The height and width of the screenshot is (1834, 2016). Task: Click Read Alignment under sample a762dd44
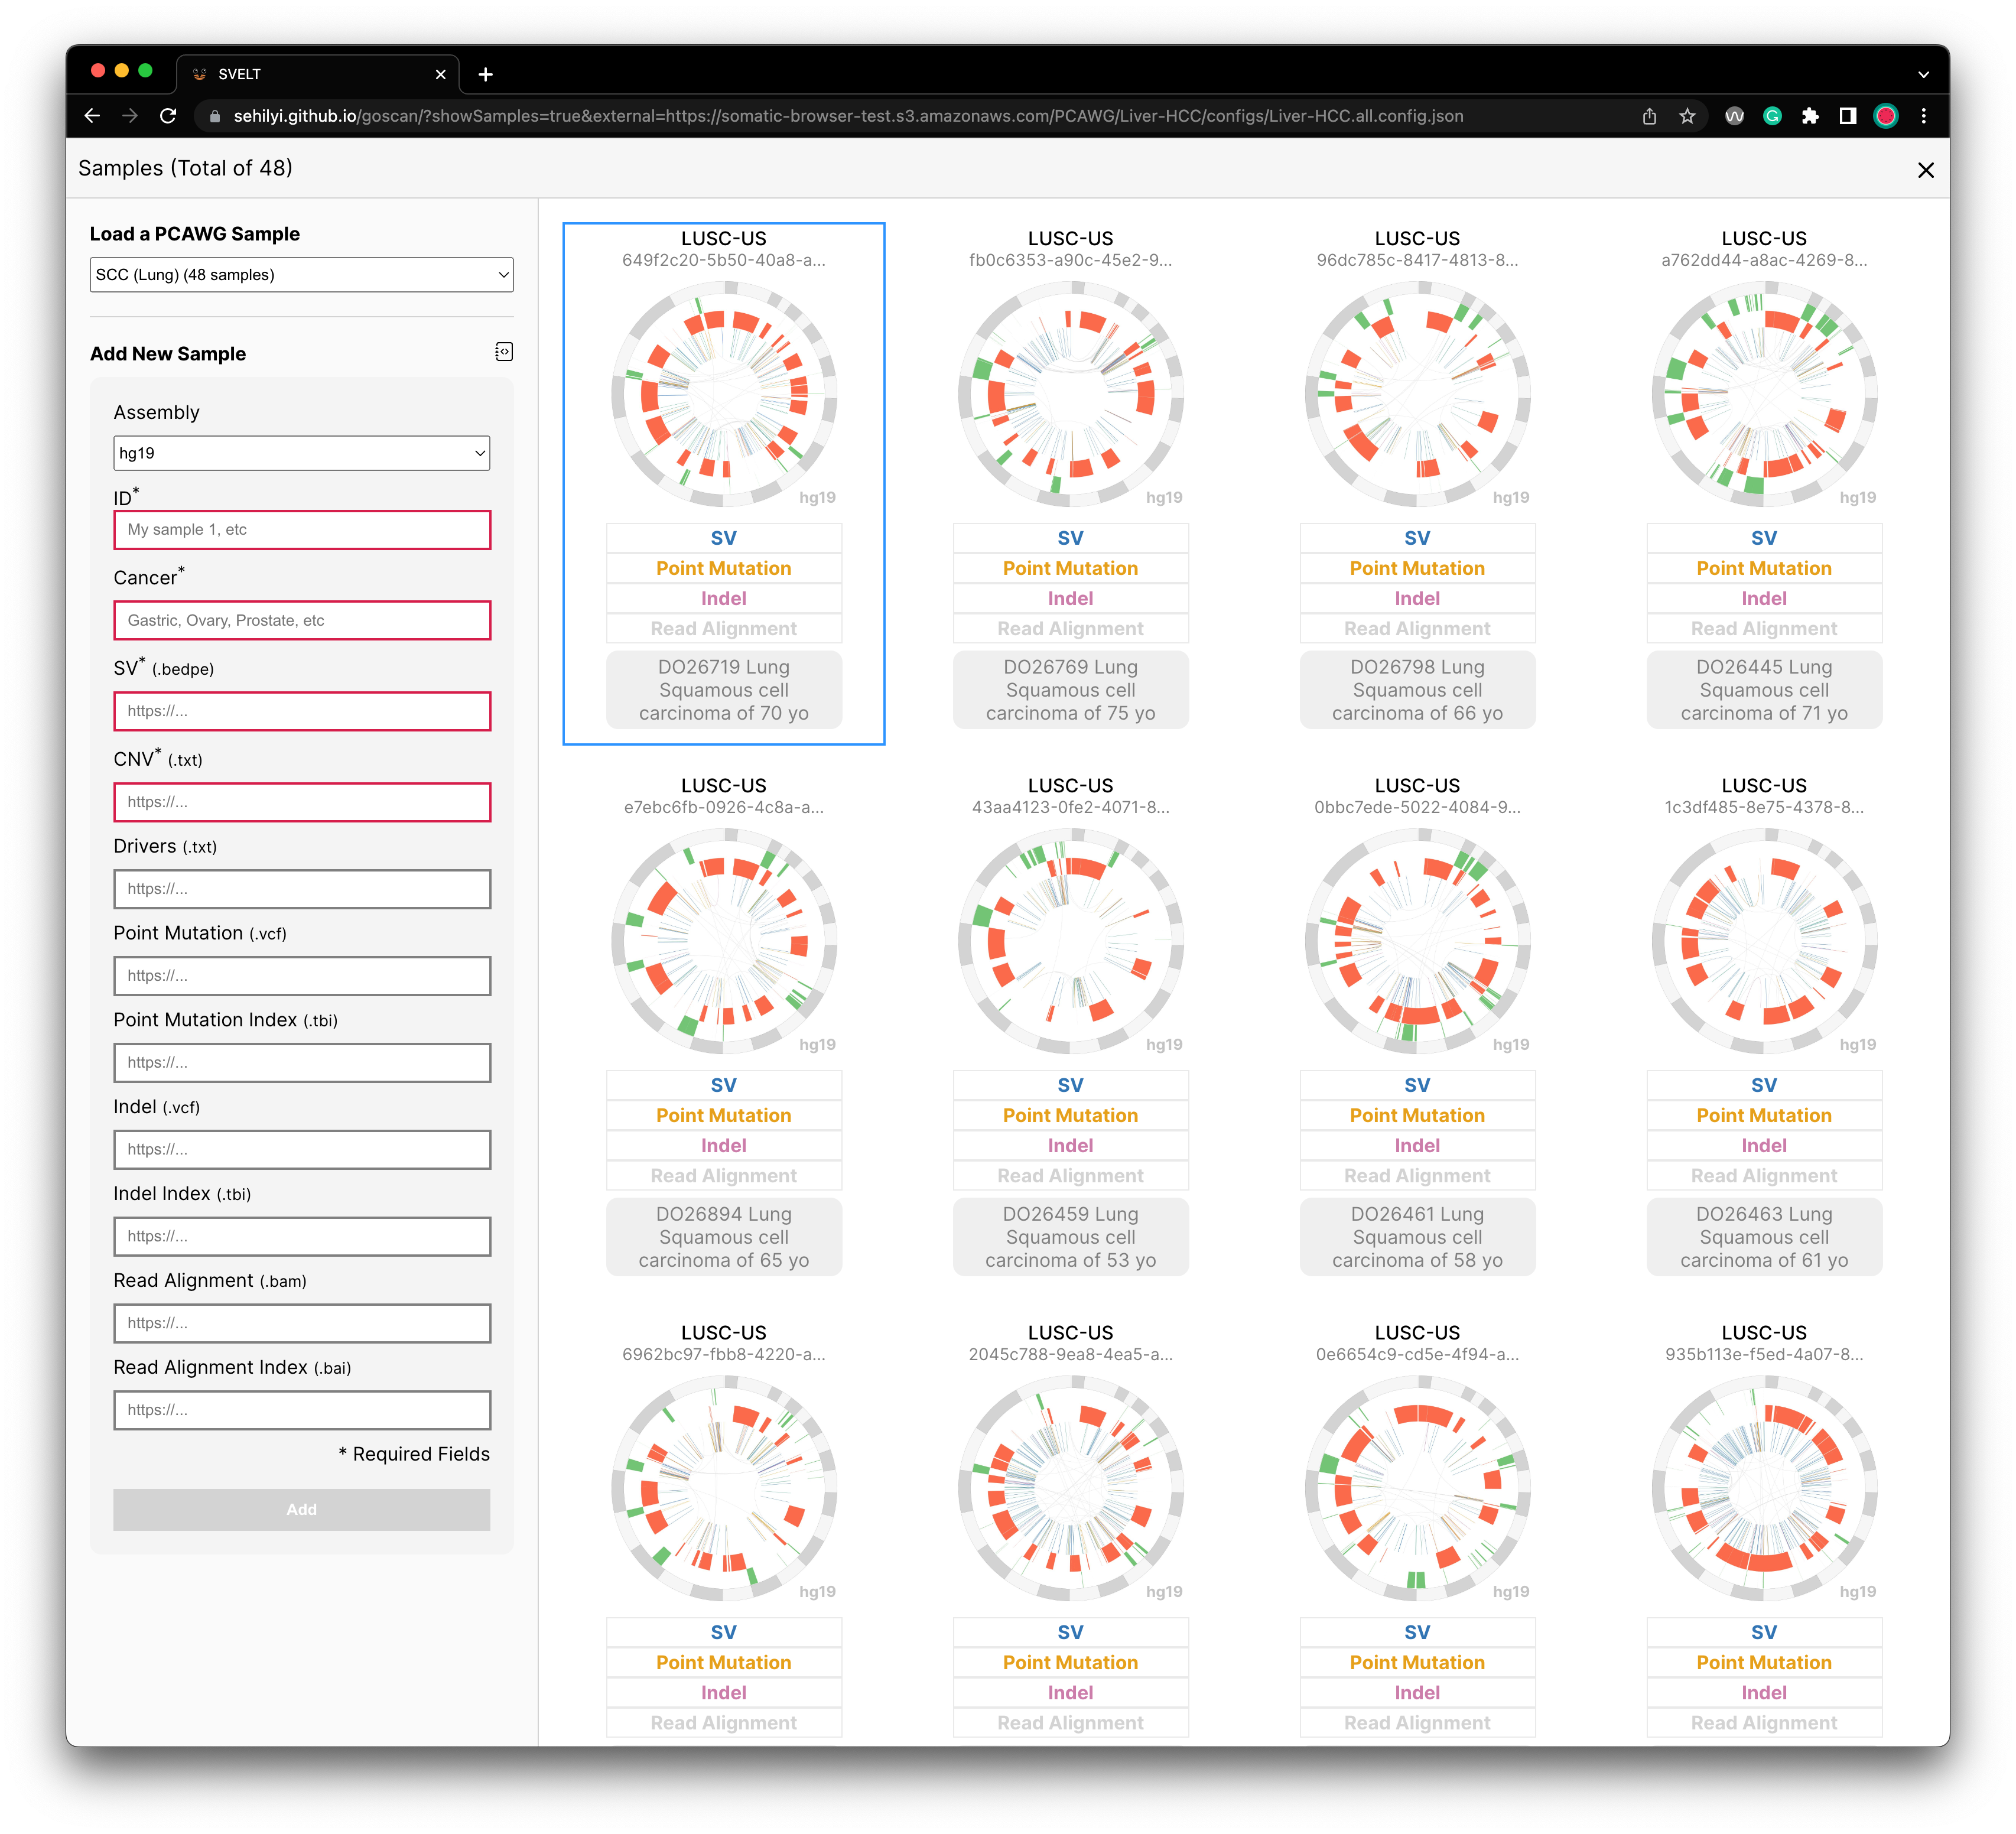pos(1764,629)
